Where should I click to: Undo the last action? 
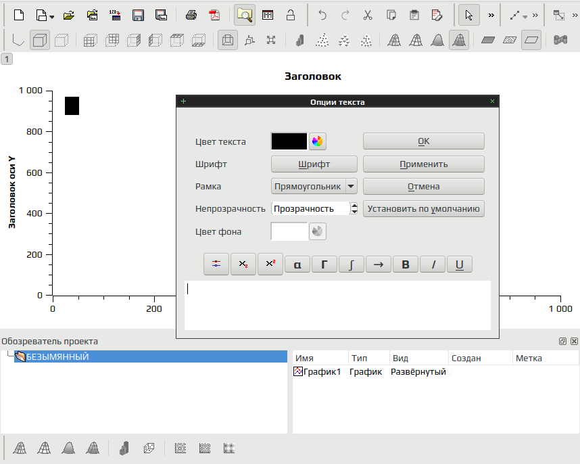click(x=322, y=15)
